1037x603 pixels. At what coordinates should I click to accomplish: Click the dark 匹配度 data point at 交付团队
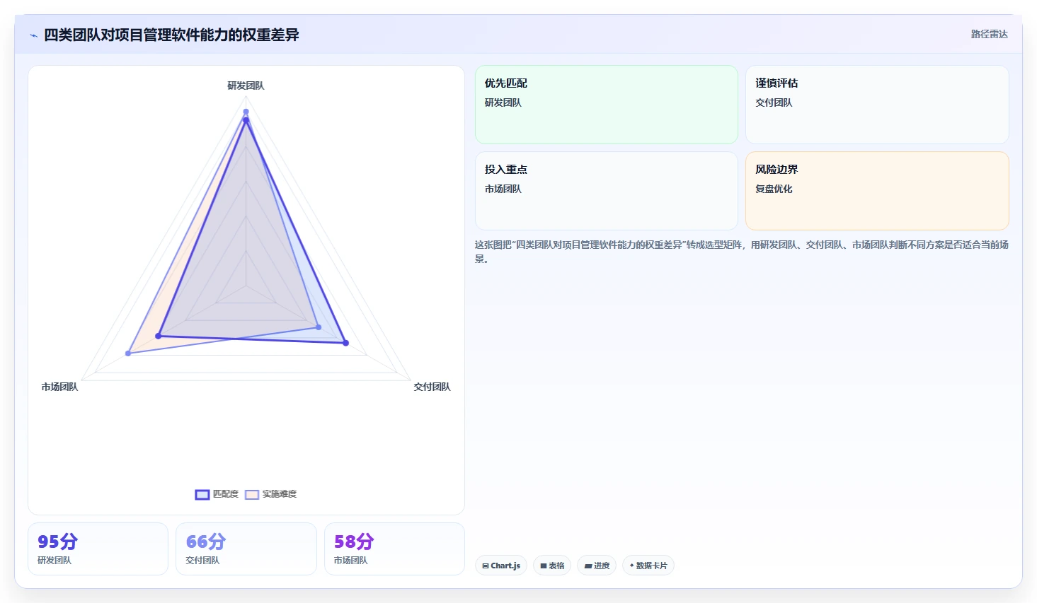click(x=346, y=343)
